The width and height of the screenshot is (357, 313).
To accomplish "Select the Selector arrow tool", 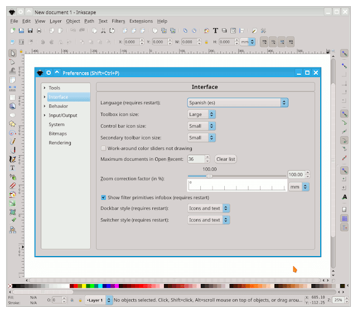I will pyautogui.click(x=12, y=54).
